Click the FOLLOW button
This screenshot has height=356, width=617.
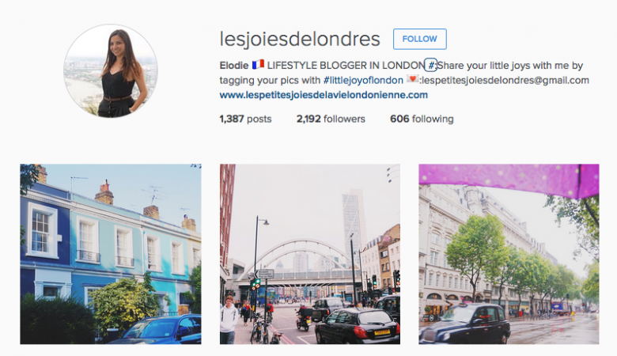pos(419,39)
